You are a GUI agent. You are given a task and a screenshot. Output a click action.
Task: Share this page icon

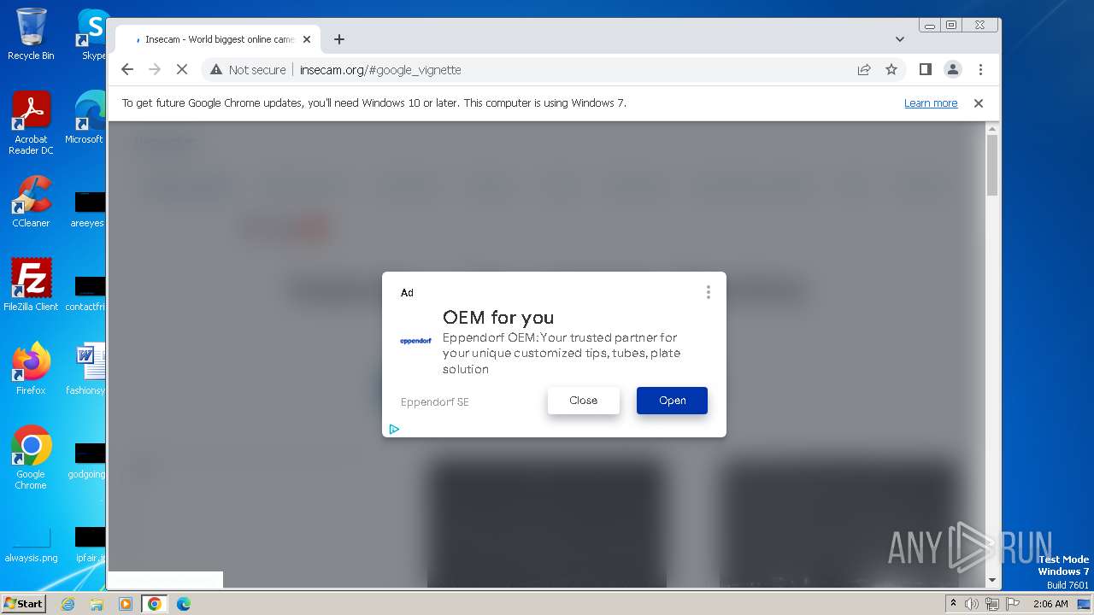(x=864, y=70)
